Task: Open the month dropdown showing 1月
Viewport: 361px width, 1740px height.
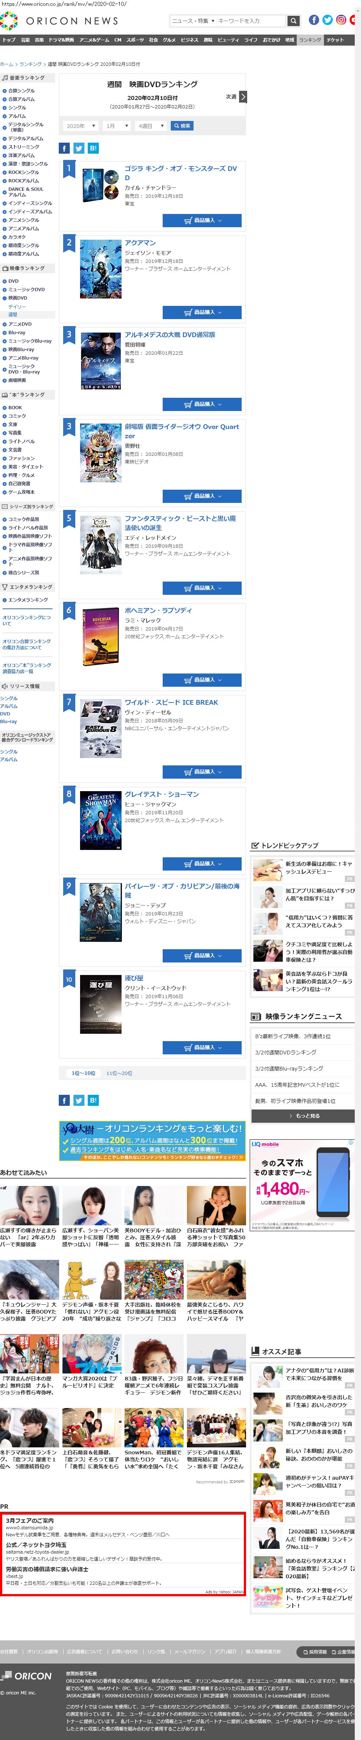Action: tap(117, 126)
